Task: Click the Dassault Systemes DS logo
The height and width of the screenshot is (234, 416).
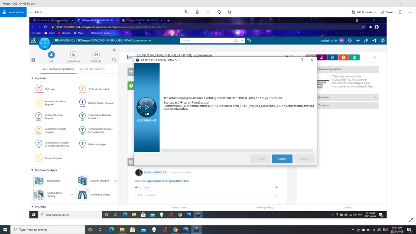Action: coord(33,41)
